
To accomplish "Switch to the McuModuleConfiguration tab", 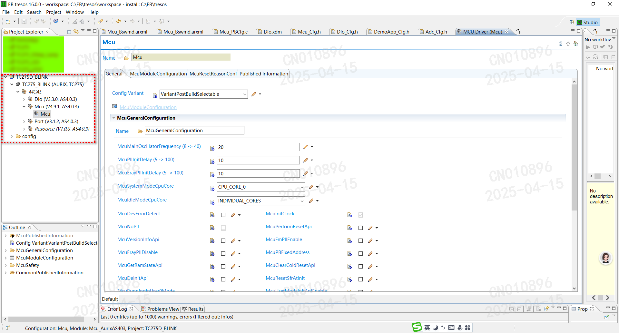I will point(158,74).
